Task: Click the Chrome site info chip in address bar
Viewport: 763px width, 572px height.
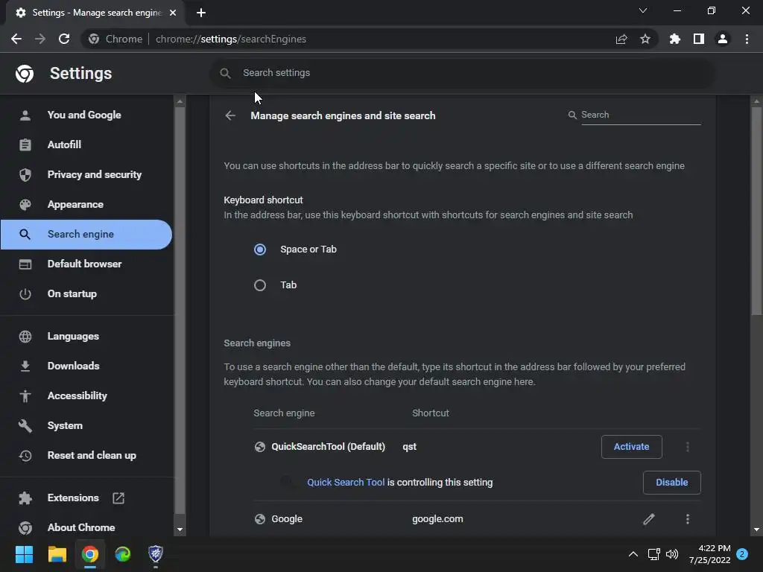Action: coord(115,39)
